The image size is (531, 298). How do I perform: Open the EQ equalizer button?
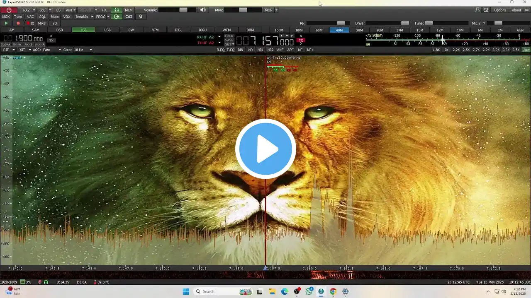[x=55, y=23]
